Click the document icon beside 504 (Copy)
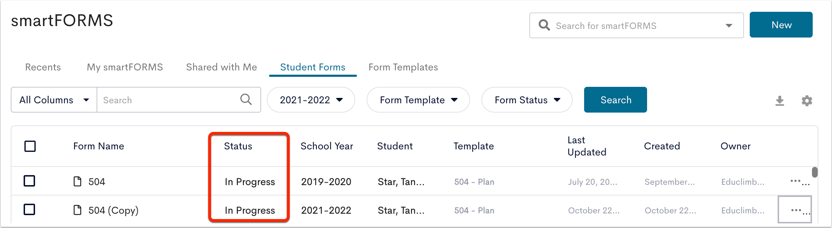This screenshot has height=228, width=832. tap(77, 210)
